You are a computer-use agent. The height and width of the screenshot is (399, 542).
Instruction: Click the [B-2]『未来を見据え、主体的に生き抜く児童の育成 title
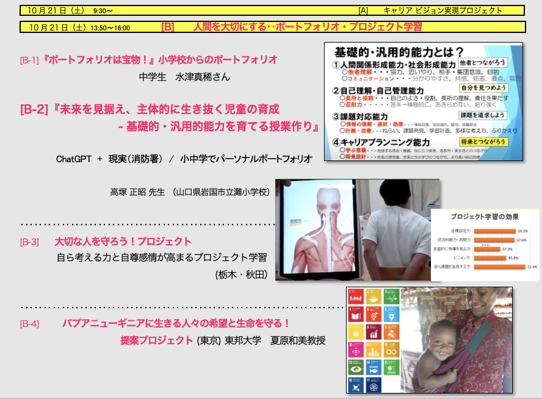click(150, 109)
